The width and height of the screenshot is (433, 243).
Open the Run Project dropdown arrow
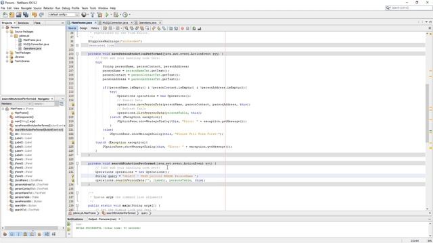click(111, 15)
